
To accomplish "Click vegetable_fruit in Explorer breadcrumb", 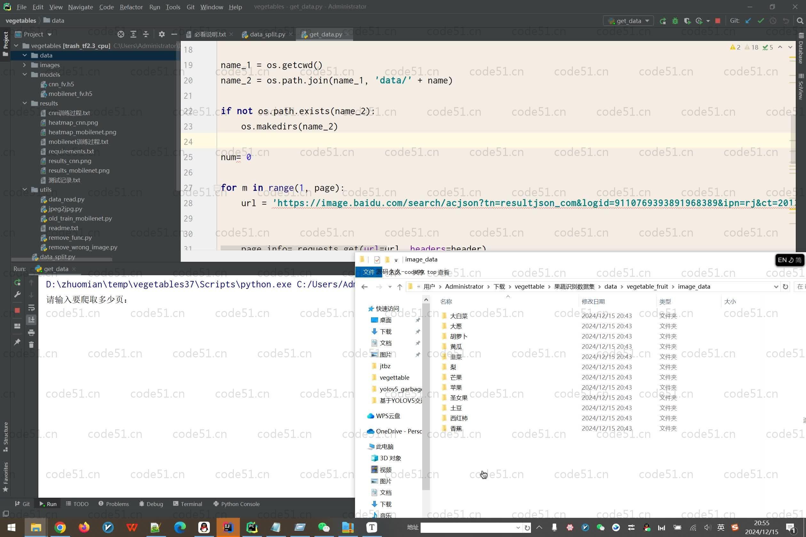I will [x=647, y=287].
